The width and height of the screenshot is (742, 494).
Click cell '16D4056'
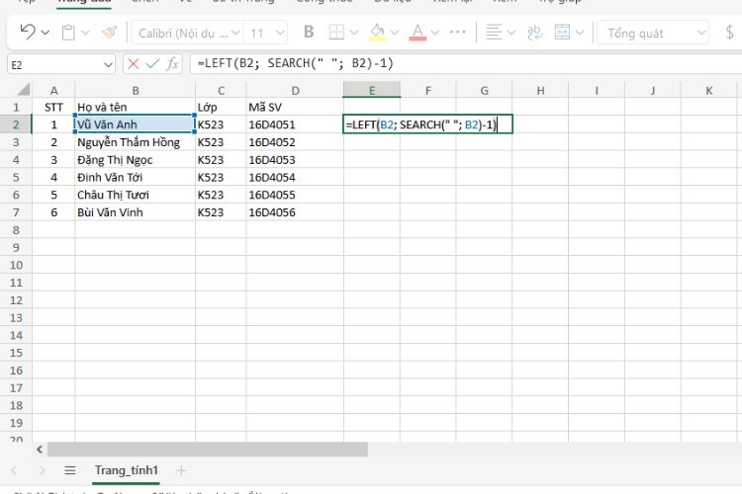click(295, 212)
